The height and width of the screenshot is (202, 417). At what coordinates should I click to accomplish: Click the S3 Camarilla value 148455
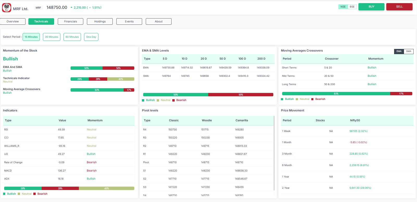point(239,187)
